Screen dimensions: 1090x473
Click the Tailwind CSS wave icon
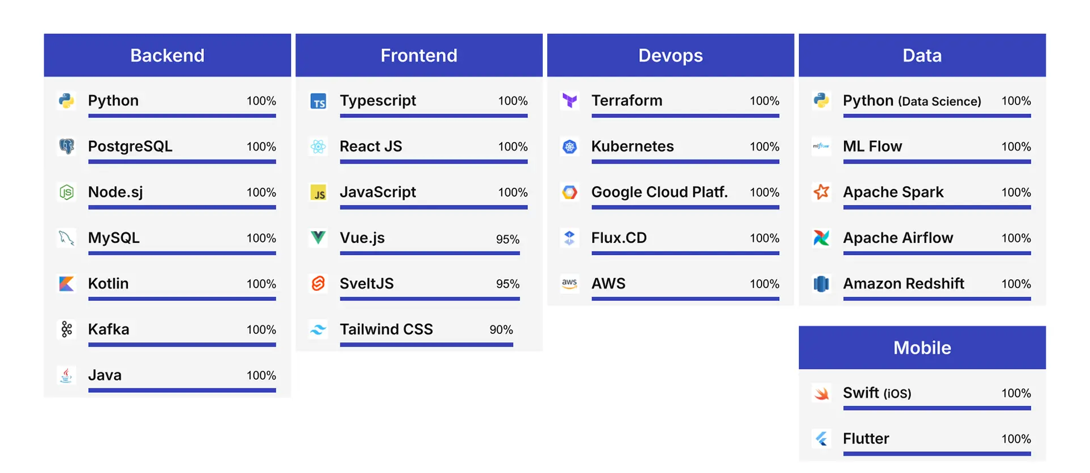318,329
